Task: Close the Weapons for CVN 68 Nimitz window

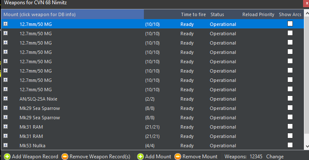Action: click(x=306, y=3)
